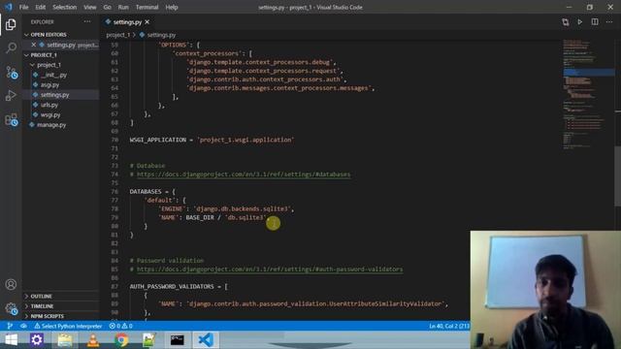Click line number 78 in the gutter

[x=114, y=209]
